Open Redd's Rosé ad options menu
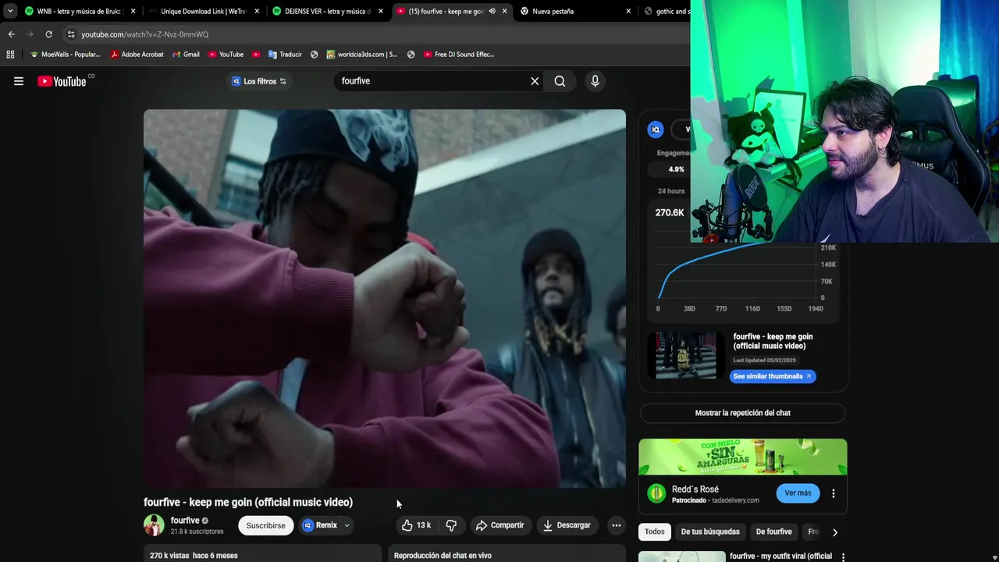The image size is (999, 562). pos(833,493)
